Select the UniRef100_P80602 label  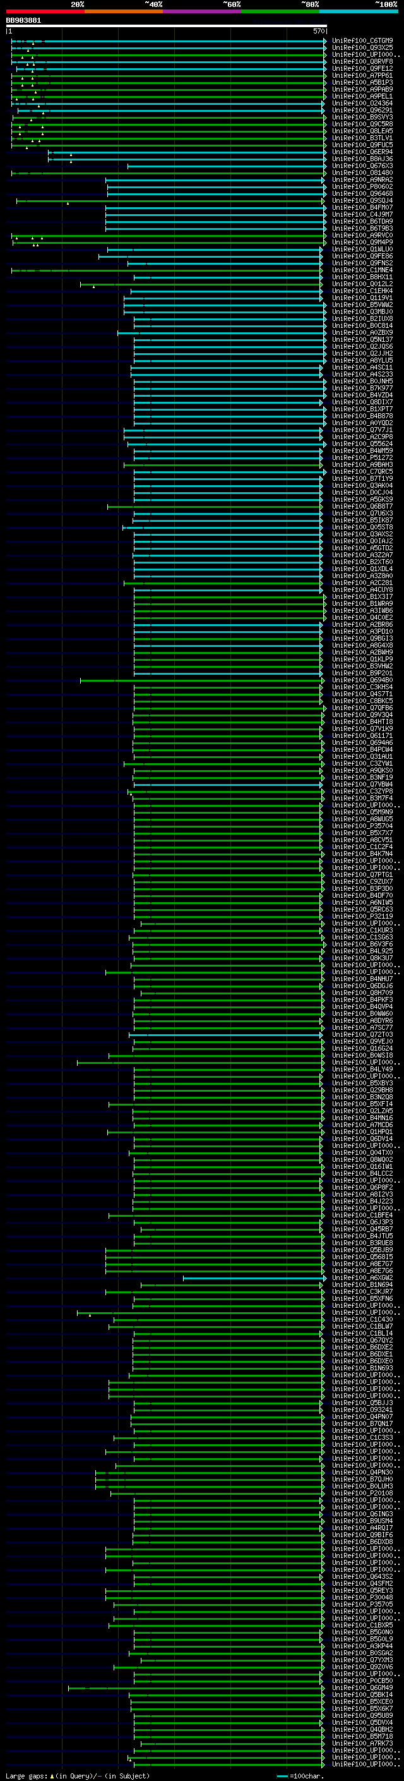click(x=362, y=186)
